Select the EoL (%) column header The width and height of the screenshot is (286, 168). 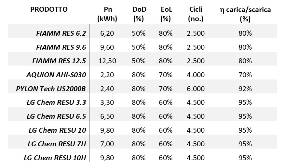[166, 14]
